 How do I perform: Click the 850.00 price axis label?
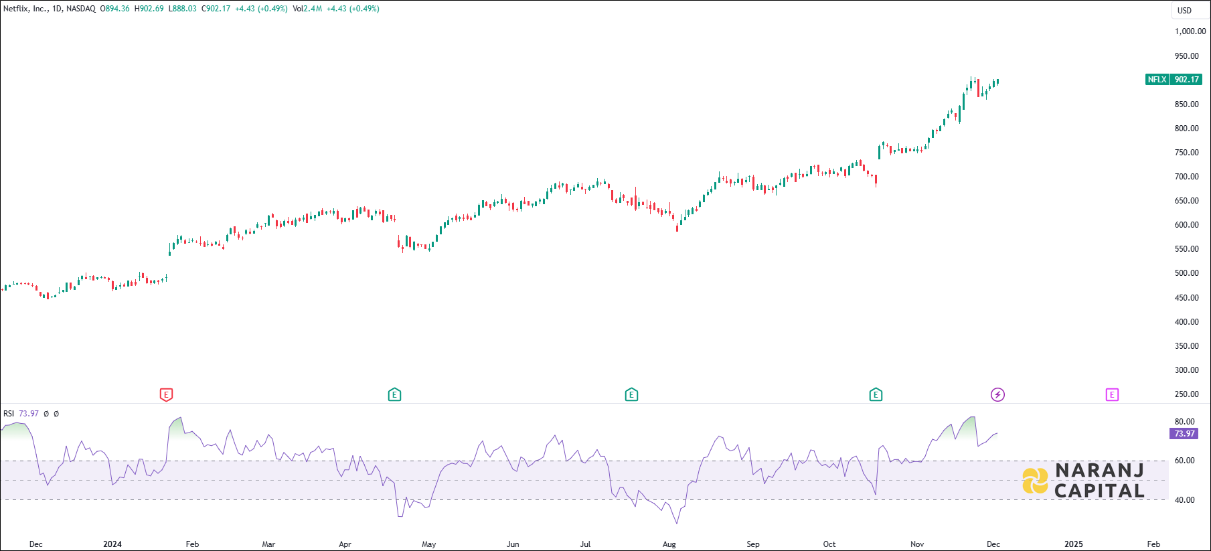[x=1187, y=104]
